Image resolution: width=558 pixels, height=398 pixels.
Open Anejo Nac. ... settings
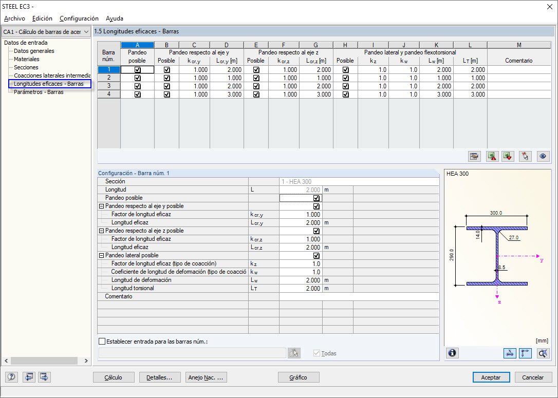pyautogui.click(x=206, y=377)
